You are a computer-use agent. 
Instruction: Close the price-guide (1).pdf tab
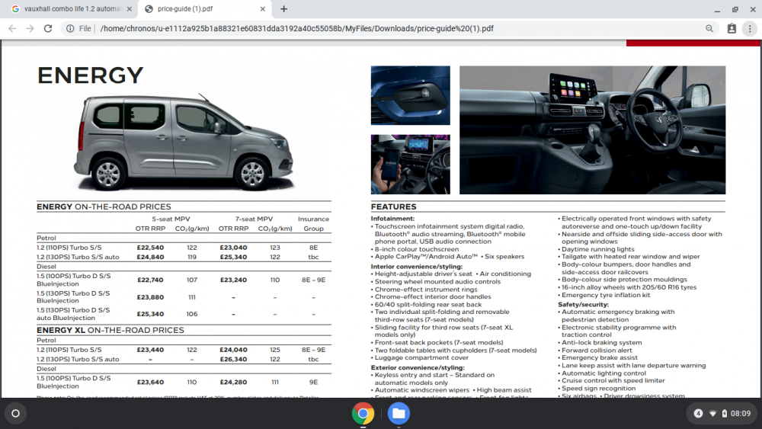pyautogui.click(x=262, y=8)
